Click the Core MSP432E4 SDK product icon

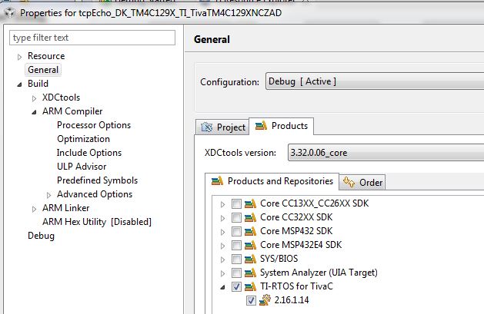[250, 246]
